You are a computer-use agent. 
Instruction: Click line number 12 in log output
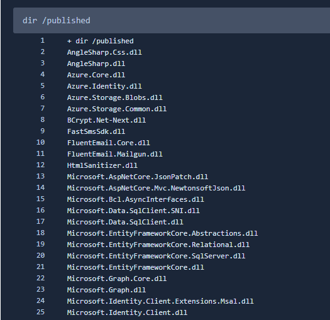coord(41,165)
